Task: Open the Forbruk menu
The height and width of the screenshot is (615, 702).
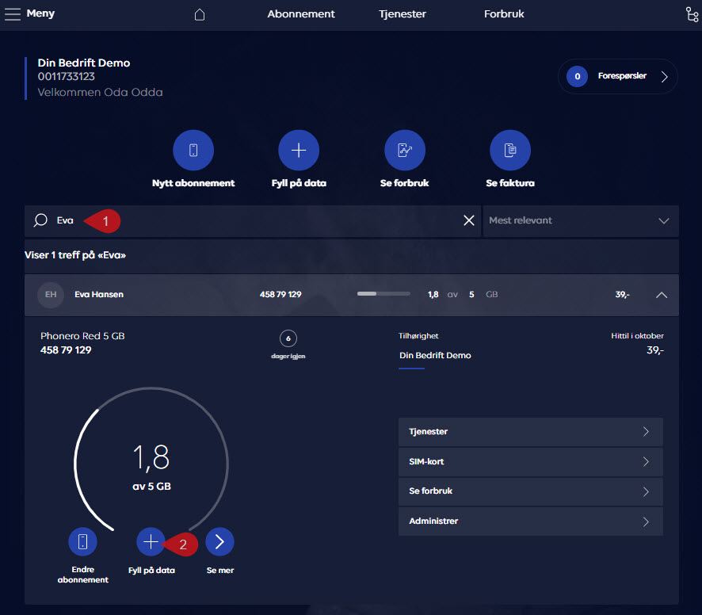Action: pos(504,14)
